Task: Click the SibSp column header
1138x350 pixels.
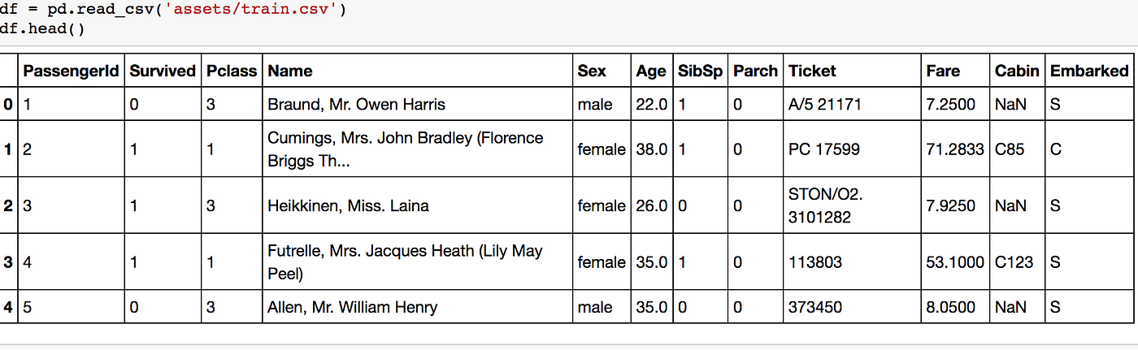Action: 700,71
